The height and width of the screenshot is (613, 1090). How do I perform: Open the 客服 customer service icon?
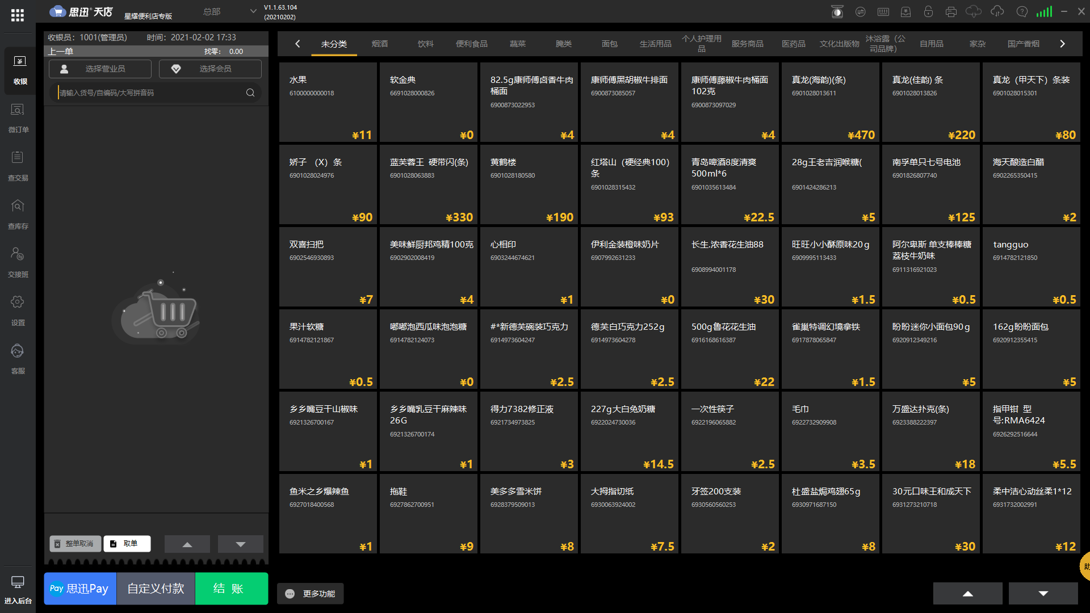[18, 359]
